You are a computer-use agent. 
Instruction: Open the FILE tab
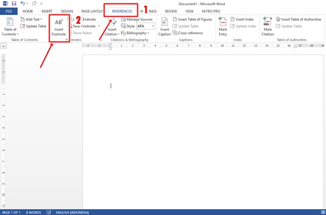point(9,11)
